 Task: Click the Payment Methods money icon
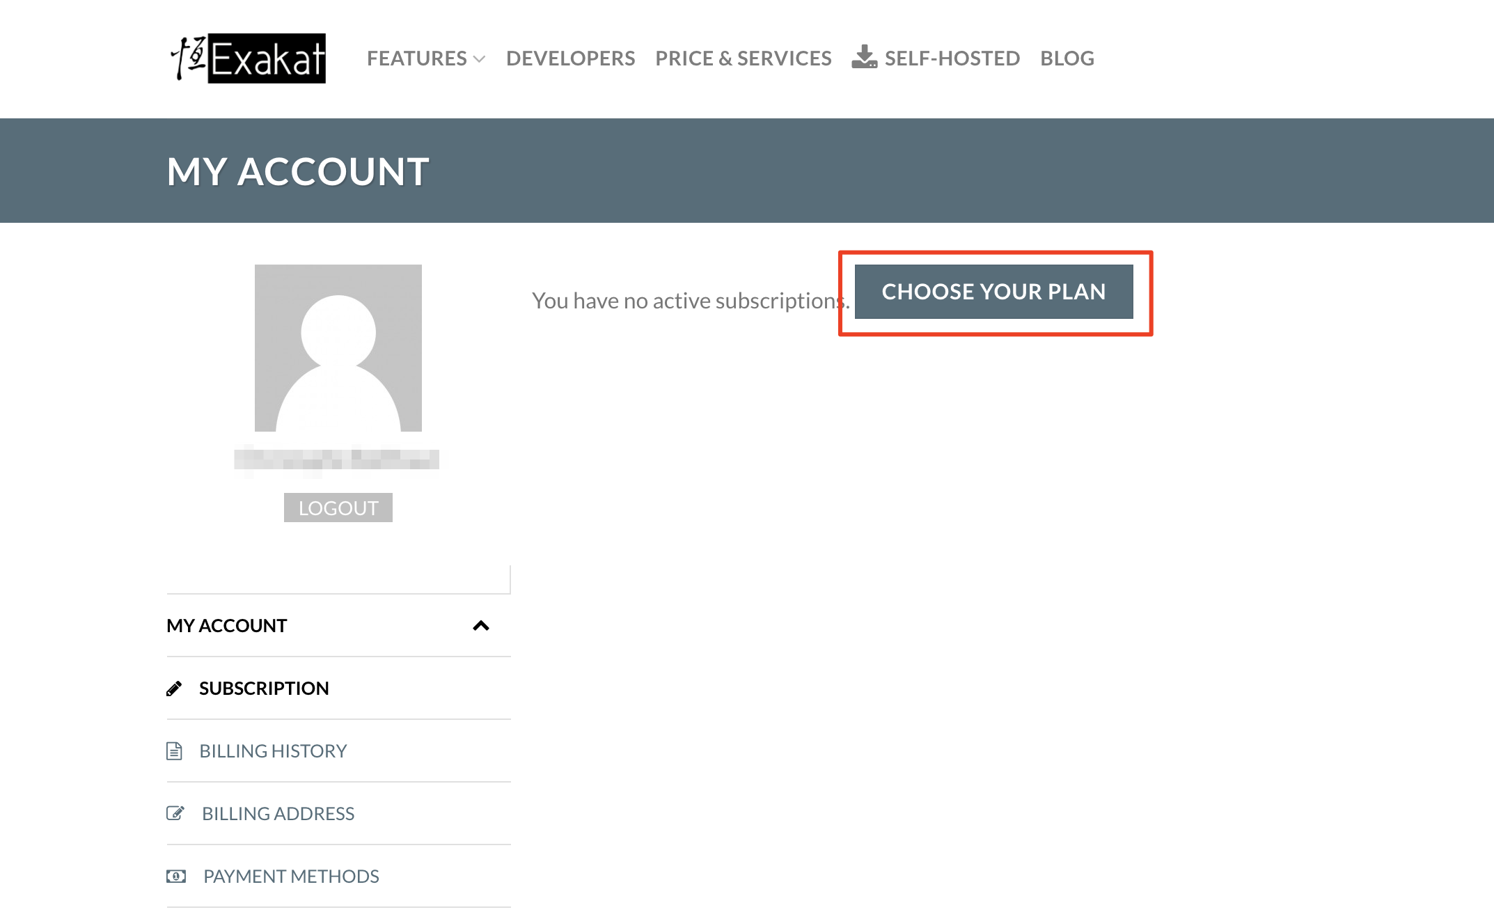coord(175,876)
